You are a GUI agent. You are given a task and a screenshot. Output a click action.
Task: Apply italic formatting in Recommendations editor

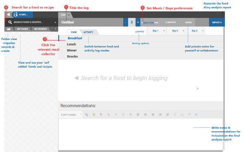click(x=116, y=115)
